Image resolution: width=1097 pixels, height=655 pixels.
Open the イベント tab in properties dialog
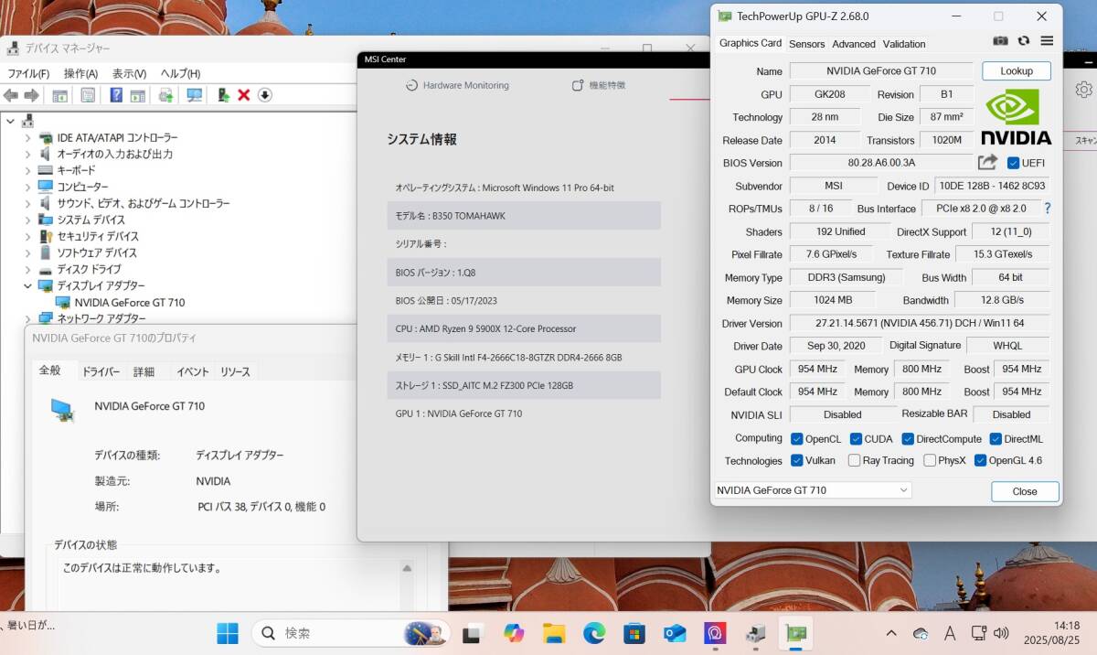point(192,371)
